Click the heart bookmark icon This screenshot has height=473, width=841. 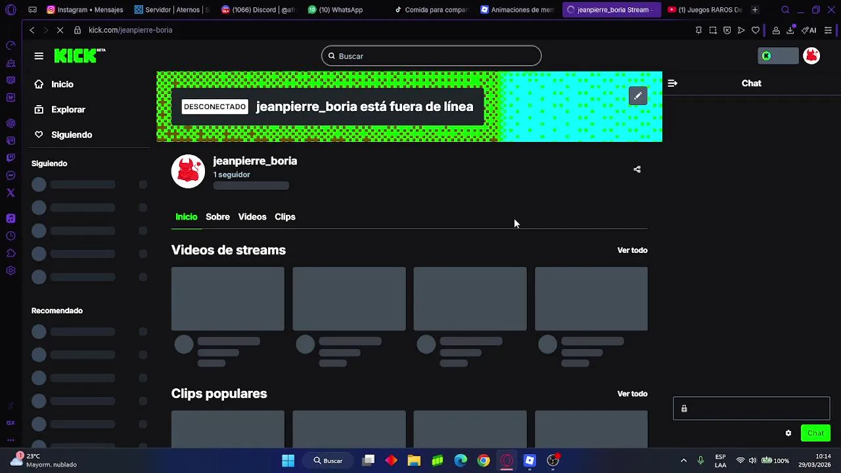tap(756, 30)
